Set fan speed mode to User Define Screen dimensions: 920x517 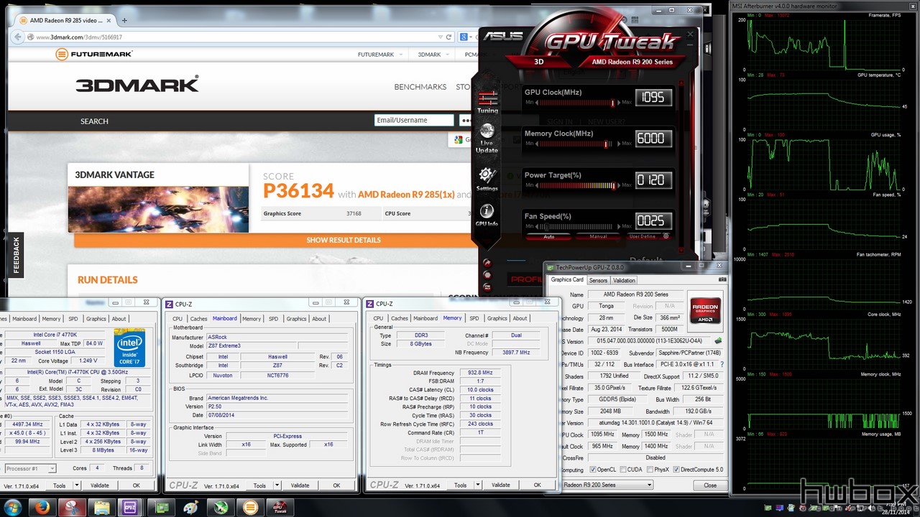click(643, 236)
